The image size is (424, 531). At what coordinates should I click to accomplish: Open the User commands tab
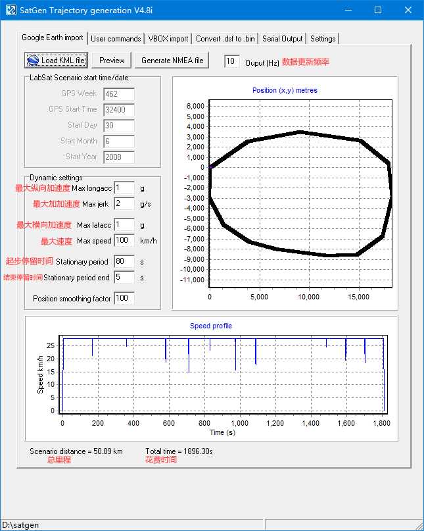click(116, 39)
